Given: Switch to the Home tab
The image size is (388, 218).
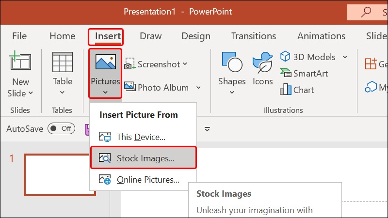Looking at the screenshot, I should point(63,36).
